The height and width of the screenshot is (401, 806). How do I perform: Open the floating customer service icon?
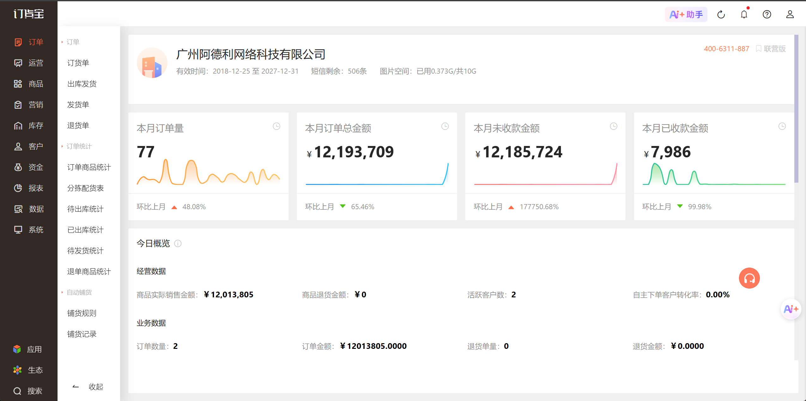pos(749,278)
